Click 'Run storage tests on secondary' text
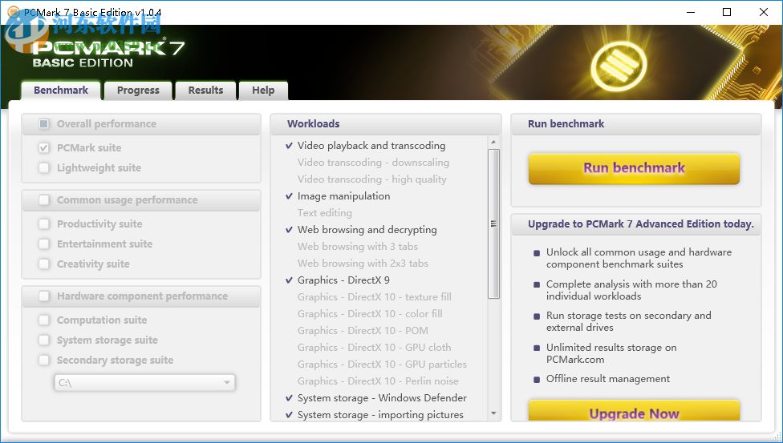 coord(629,321)
